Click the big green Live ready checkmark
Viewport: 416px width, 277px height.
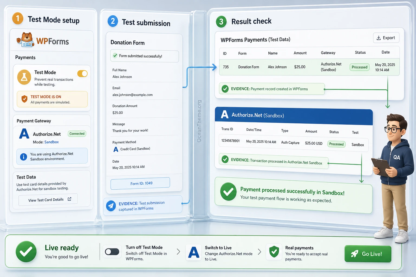pyautogui.click(x=26, y=252)
